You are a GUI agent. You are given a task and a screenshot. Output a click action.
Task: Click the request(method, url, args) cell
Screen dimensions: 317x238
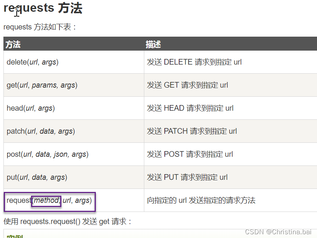pos(74,200)
